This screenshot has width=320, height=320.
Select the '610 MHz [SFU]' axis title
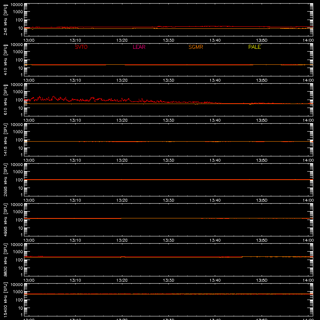(x=6, y=100)
